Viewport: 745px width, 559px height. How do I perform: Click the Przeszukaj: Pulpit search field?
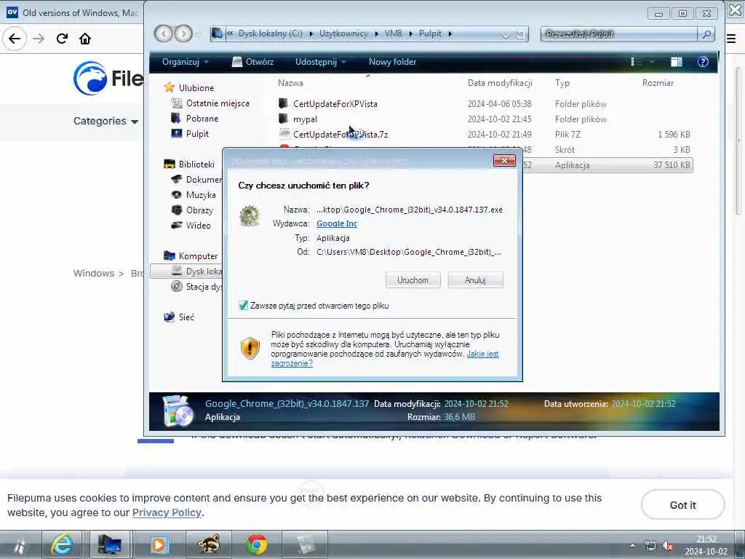pos(620,33)
